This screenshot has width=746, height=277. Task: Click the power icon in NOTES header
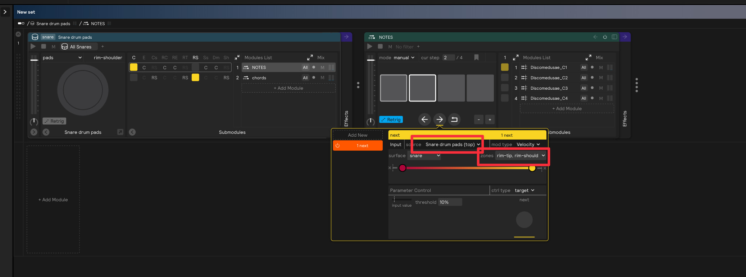605,37
